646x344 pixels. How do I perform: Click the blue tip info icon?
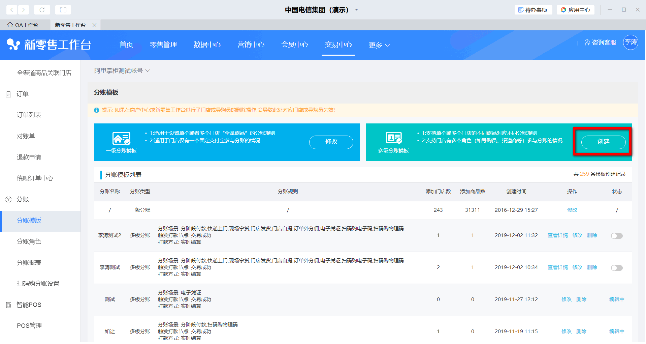[97, 110]
